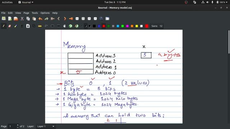Click the Cut scissors icon
230x129 pixels.
(x=22, y=19)
